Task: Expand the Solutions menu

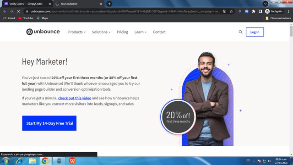Action: click(x=101, y=32)
